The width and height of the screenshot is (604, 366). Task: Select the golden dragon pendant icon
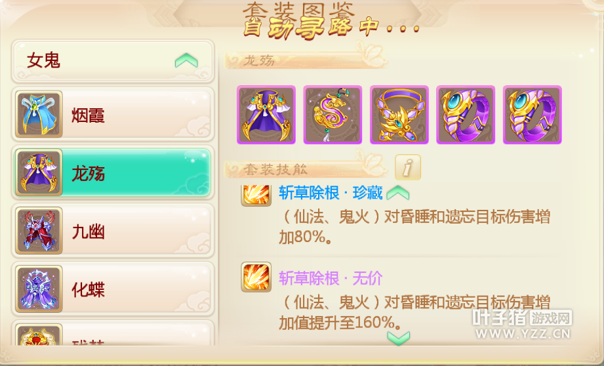coord(332,115)
